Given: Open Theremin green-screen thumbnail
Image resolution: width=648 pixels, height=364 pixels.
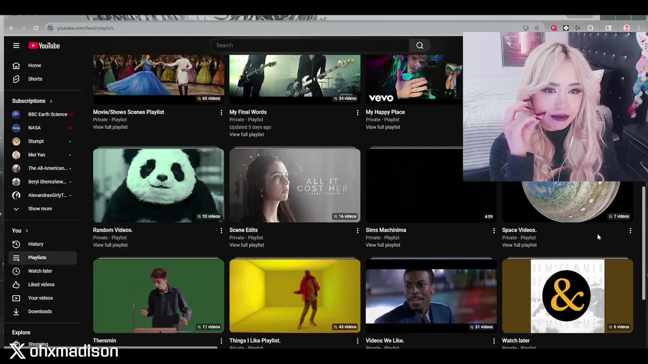Looking at the screenshot, I should click(158, 296).
